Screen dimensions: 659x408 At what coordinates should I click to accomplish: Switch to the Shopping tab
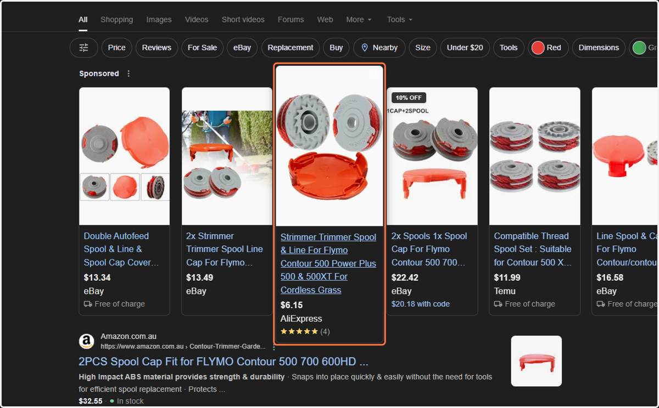[116, 19]
